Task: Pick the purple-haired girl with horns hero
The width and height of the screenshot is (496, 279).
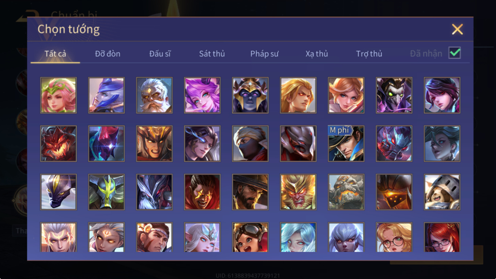Action: point(202,95)
